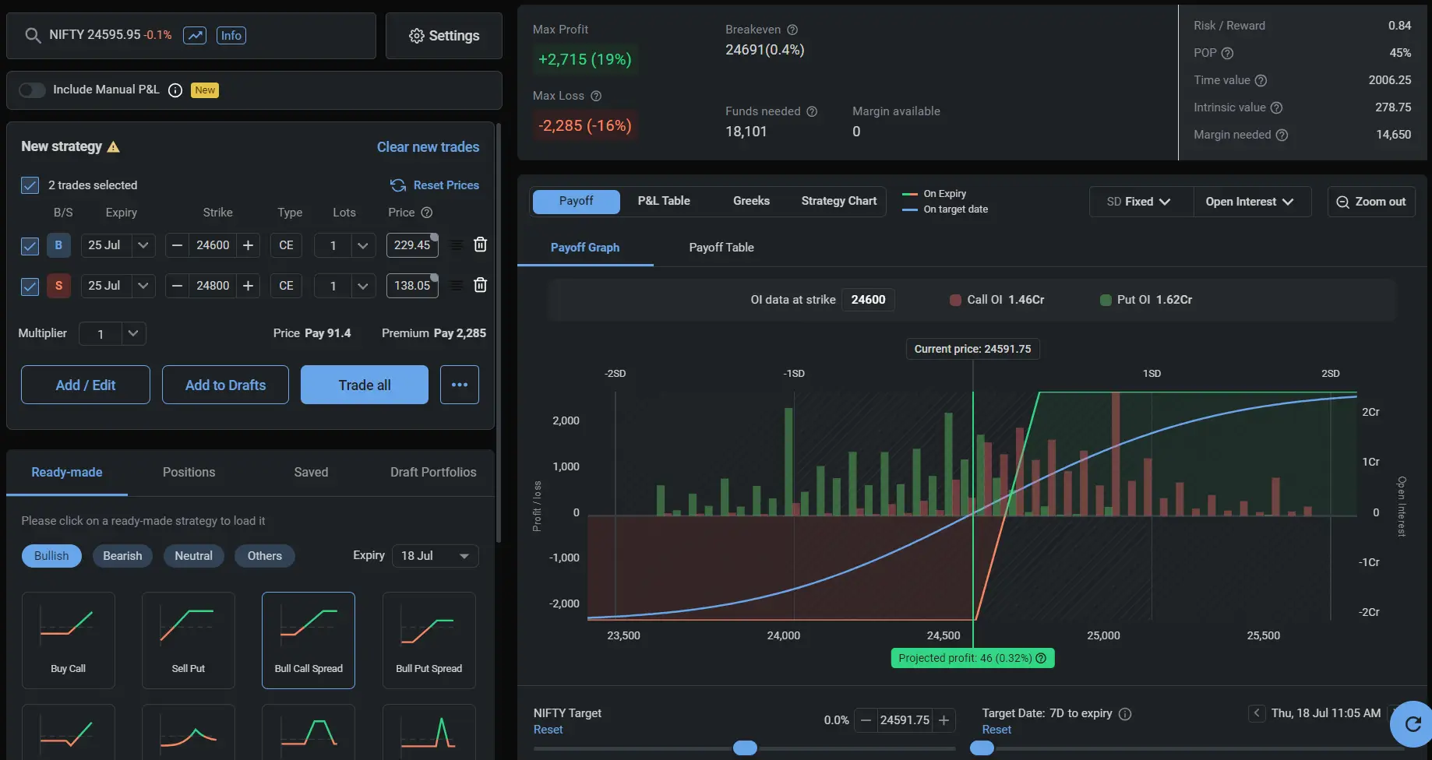Increase the 24800 strike with plus

(x=248, y=286)
